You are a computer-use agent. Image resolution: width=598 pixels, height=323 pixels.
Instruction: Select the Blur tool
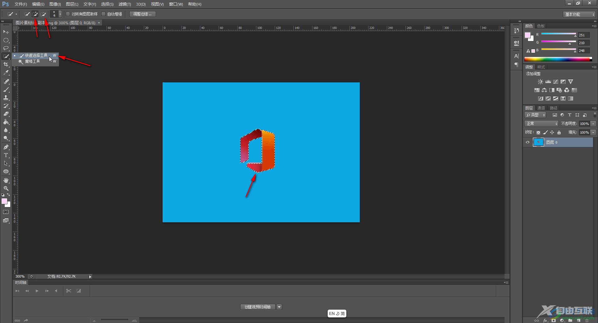pyautogui.click(x=6, y=130)
